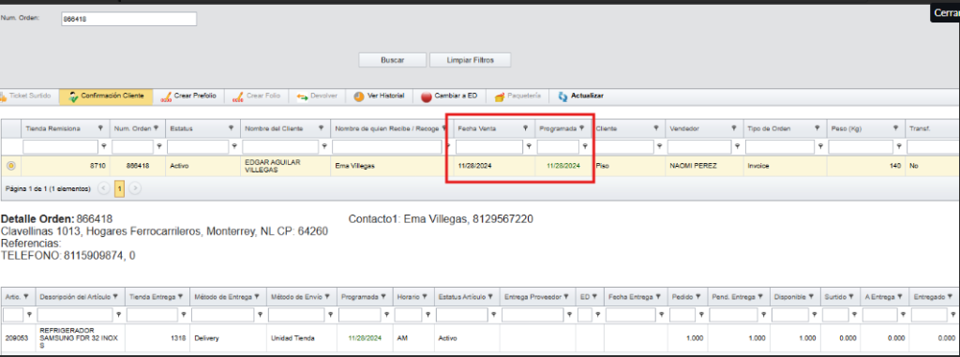Open filter icon in Cliente column header
The height and width of the screenshot is (357, 960).
coord(655,128)
